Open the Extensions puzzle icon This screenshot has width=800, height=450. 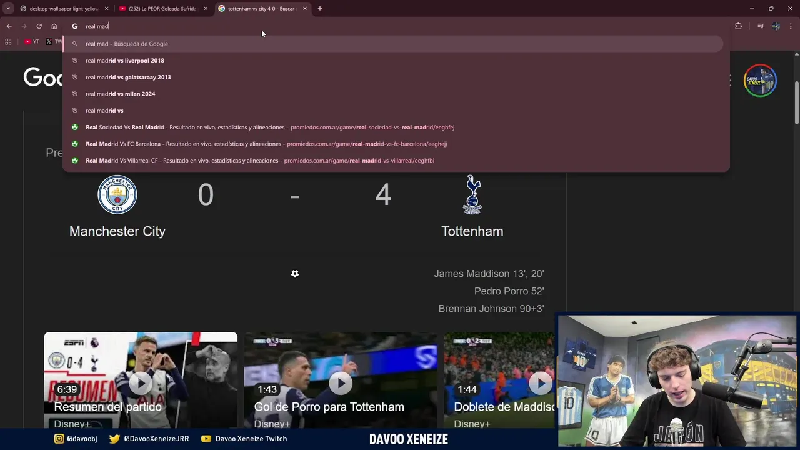coord(739,26)
